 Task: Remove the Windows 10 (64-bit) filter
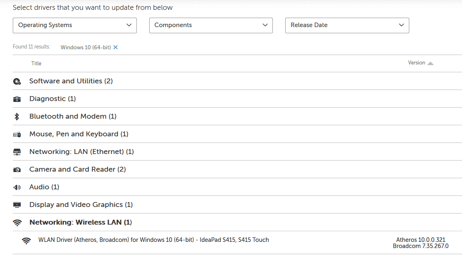coord(115,47)
